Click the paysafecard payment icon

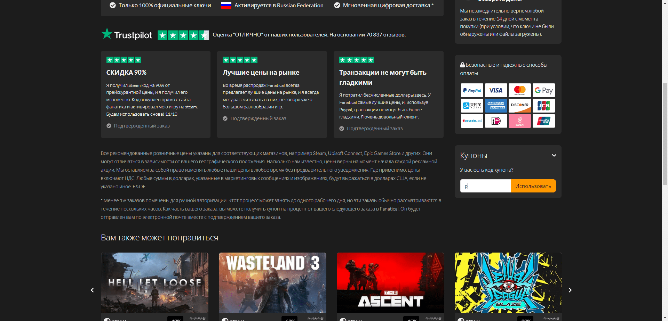pos(472,121)
